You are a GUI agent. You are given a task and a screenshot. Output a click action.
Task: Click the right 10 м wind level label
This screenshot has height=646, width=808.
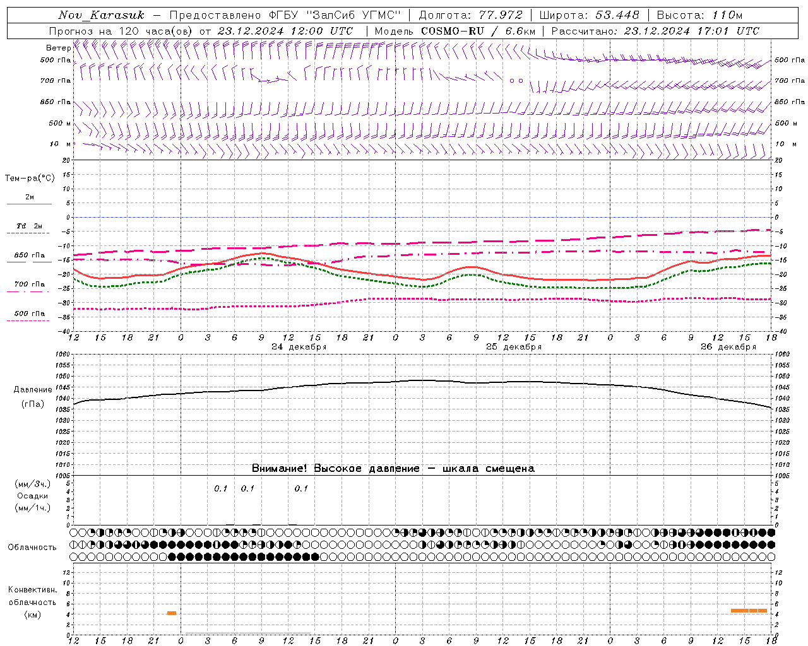(x=785, y=144)
